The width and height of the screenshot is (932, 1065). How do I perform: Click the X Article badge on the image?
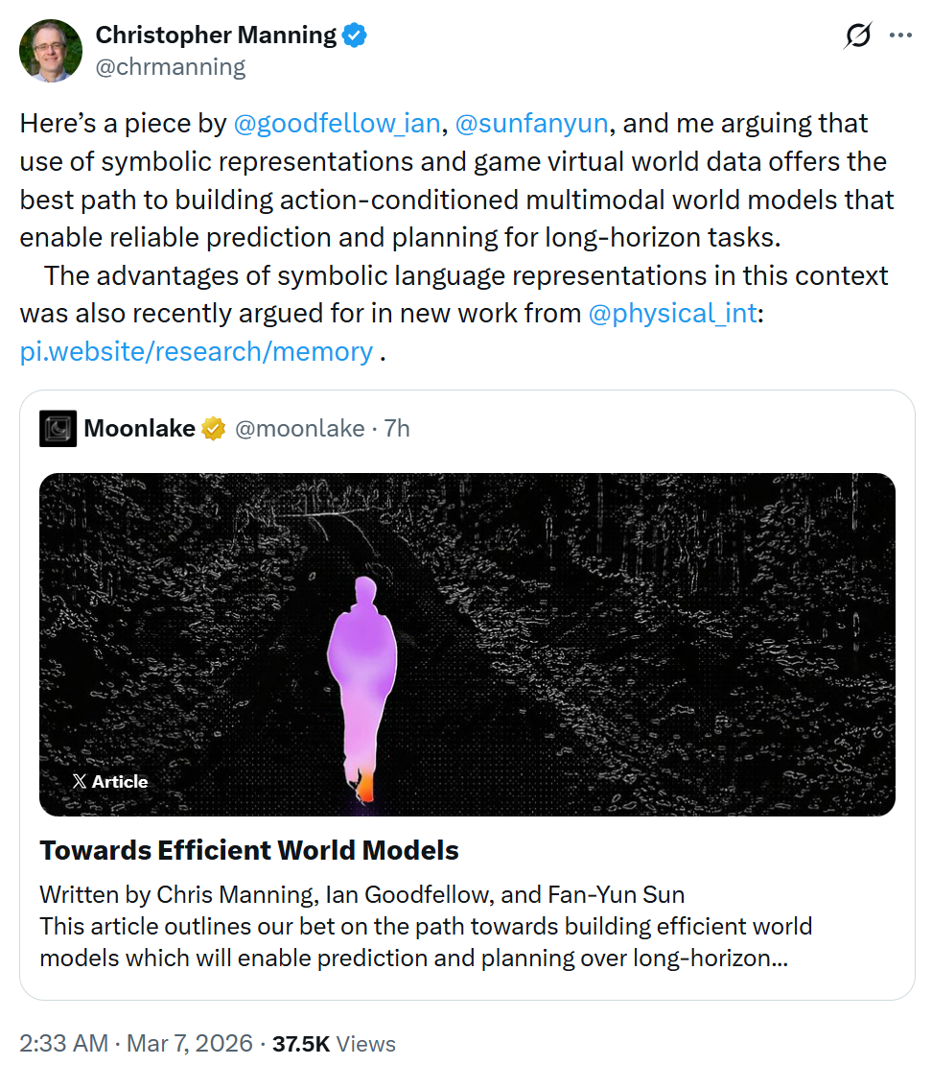109,781
